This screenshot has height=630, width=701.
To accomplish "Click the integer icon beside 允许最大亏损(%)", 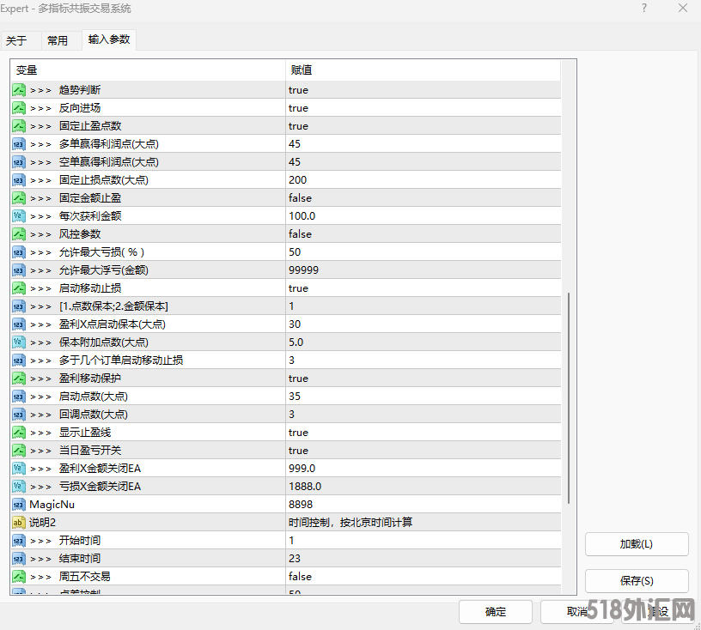I will (19, 252).
